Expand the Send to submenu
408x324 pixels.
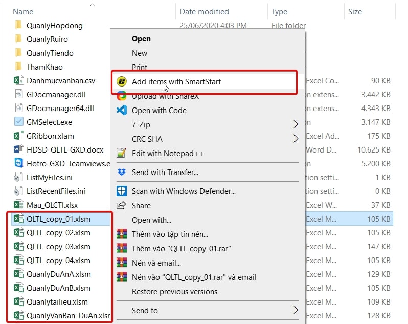coord(296,310)
